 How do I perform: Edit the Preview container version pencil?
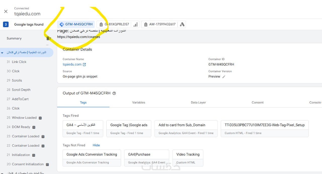tap(224, 77)
